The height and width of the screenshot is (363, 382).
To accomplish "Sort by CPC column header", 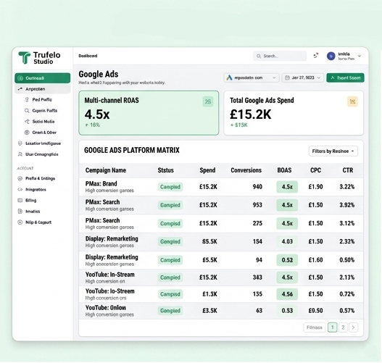I will (x=315, y=170).
